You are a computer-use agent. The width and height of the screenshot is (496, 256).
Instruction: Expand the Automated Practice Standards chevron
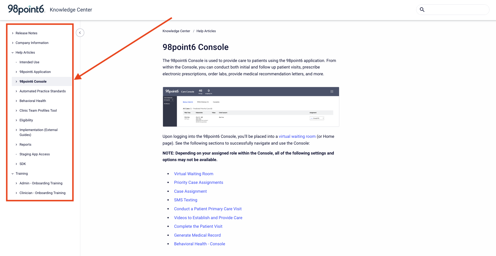tap(16, 91)
